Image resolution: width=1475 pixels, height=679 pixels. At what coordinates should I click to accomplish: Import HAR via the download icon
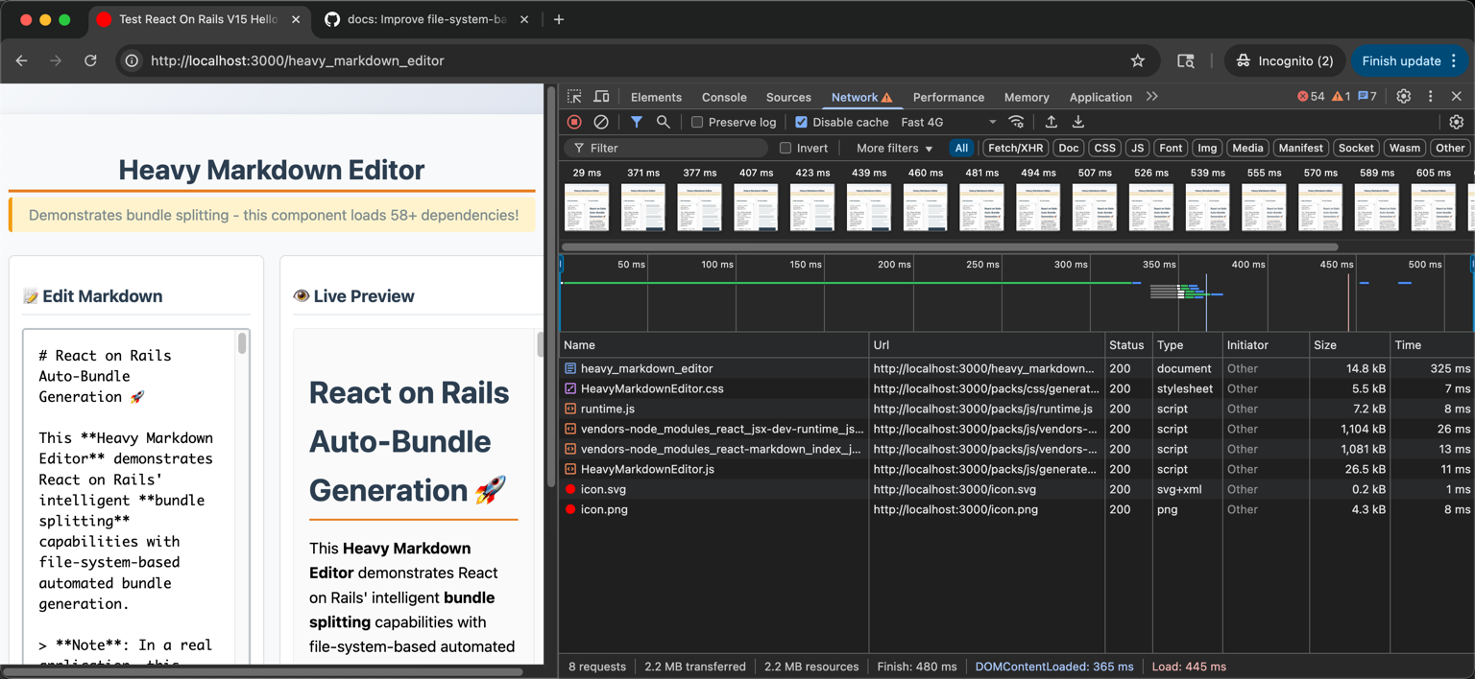coord(1077,122)
